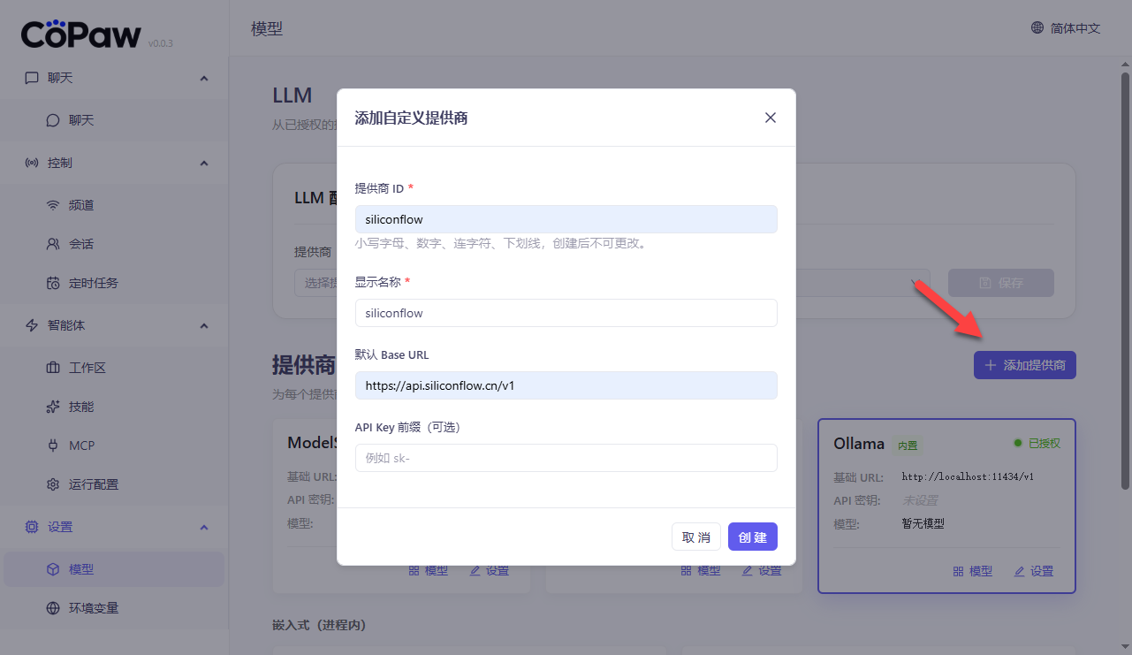Click the 默认 Base URL input field
The width and height of the screenshot is (1132, 655).
566,385
